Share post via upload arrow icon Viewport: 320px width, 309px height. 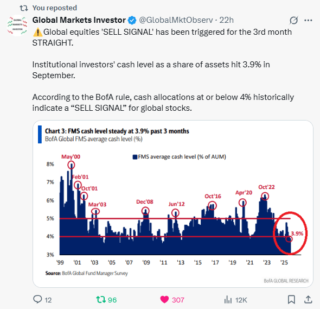tap(308, 299)
